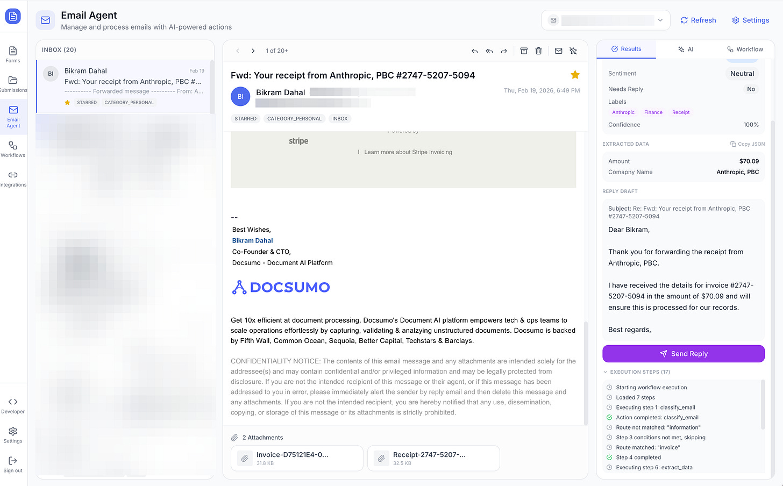The height and width of the screenshot is (486, 783).
Task: Open Integrations in the sidebar
Action: tap(13, 179)
